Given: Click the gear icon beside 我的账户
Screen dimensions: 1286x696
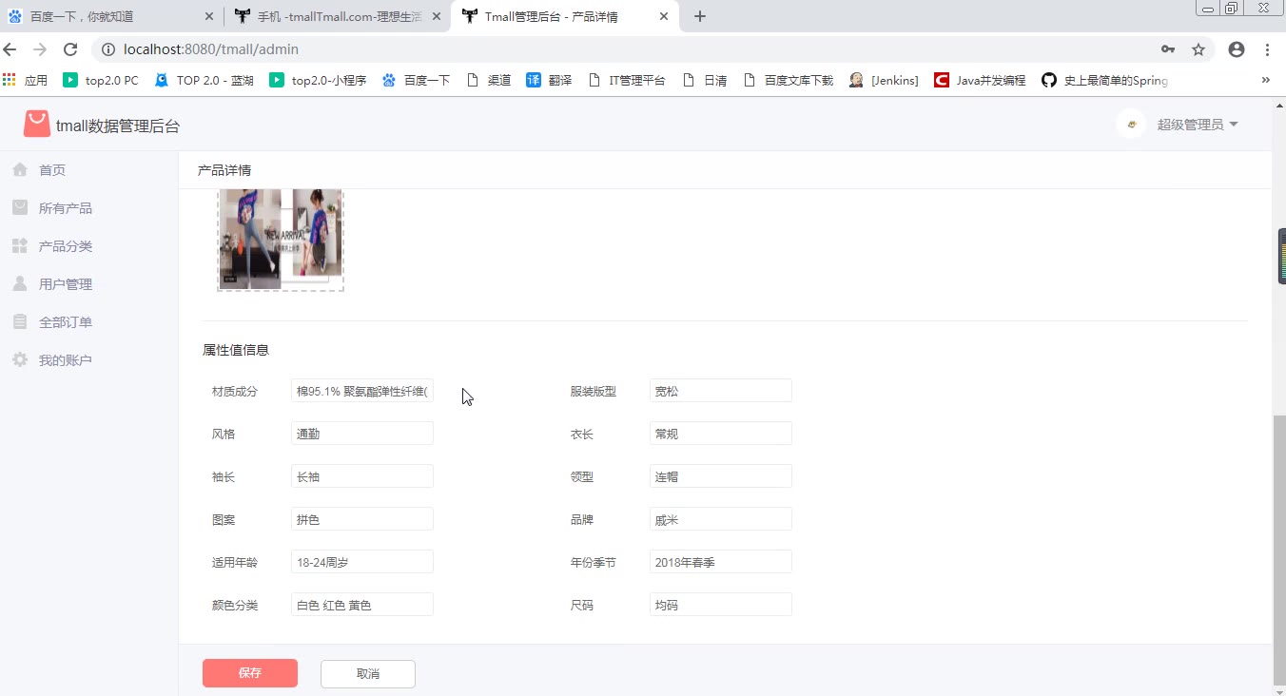Looking at the screenshot, I should click(20, 360).
